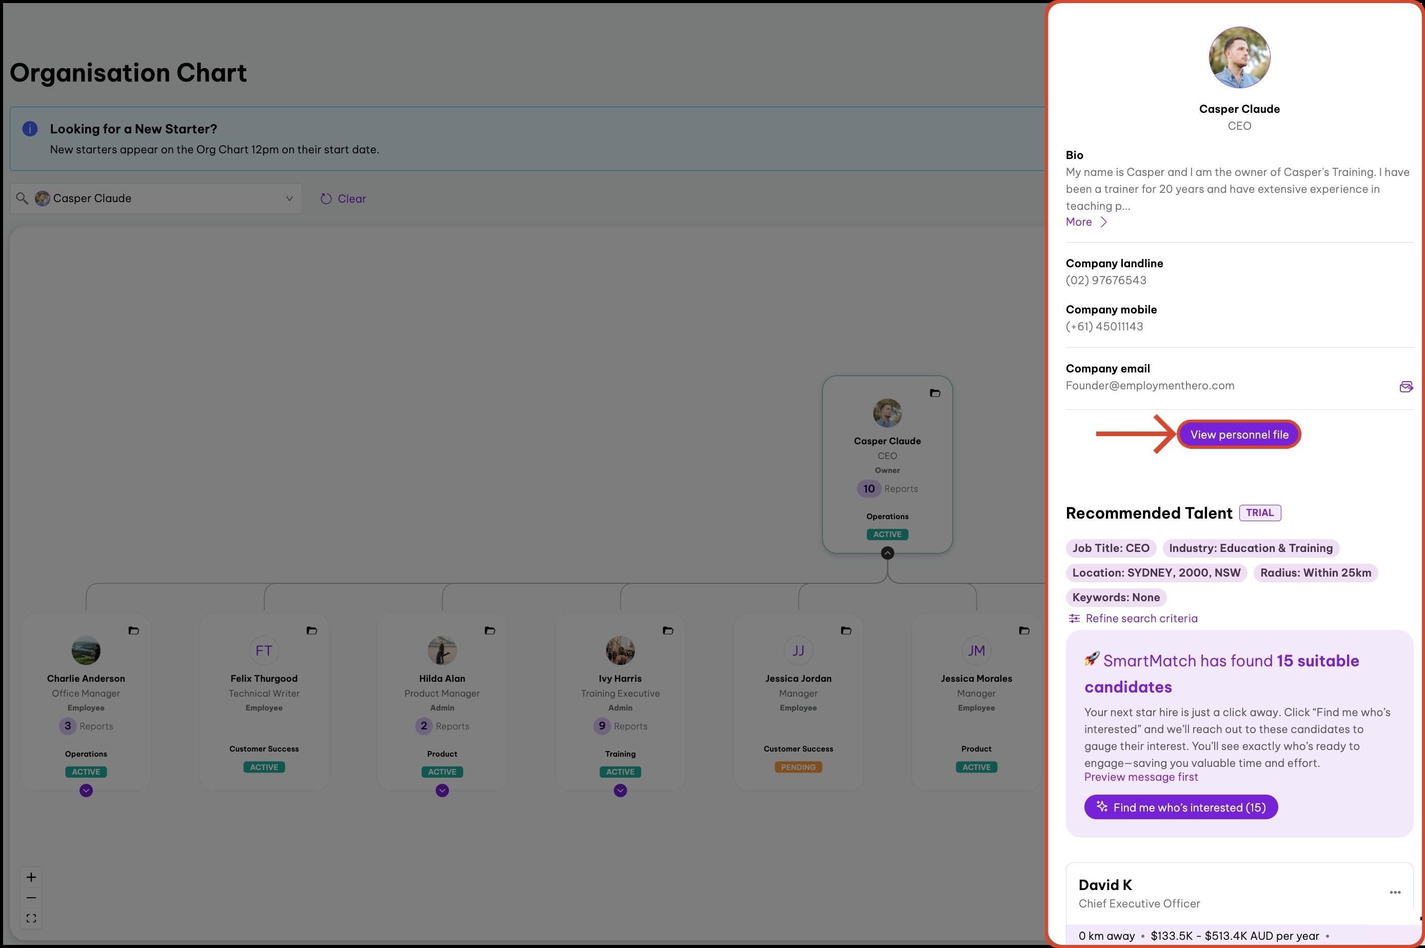
Task: Open the folder icon on Charlie Anderson's card
Action: [133, 630]
